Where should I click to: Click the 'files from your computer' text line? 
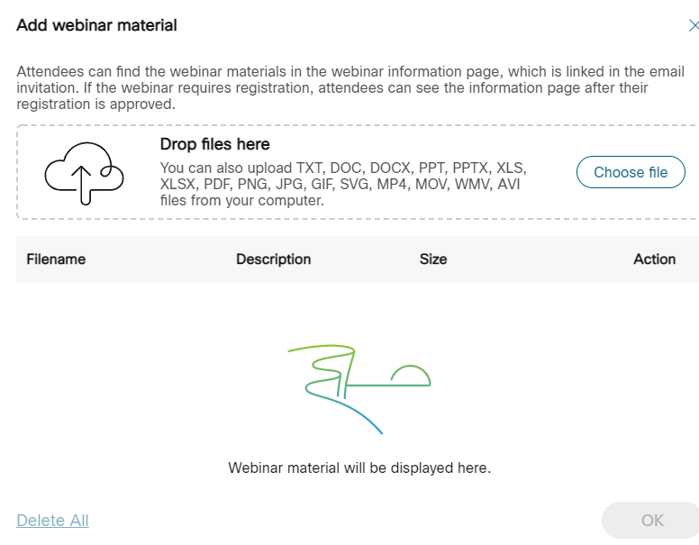[x=241, y=200]
